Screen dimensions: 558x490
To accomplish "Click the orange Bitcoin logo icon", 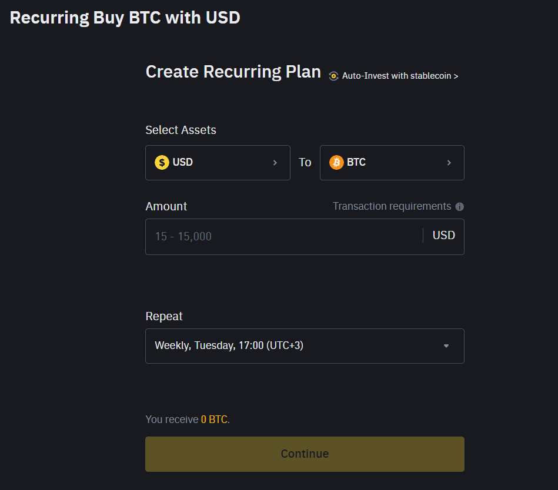I will tap(336, 162).
